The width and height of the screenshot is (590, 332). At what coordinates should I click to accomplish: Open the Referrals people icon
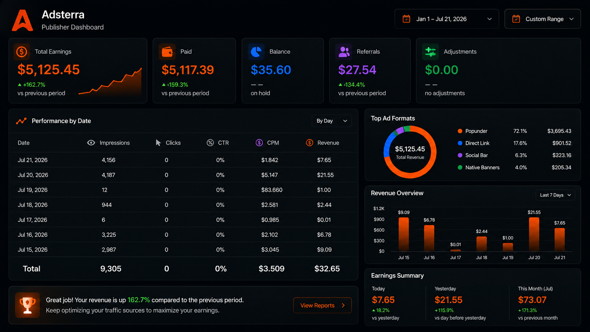[x=344, y=52]
